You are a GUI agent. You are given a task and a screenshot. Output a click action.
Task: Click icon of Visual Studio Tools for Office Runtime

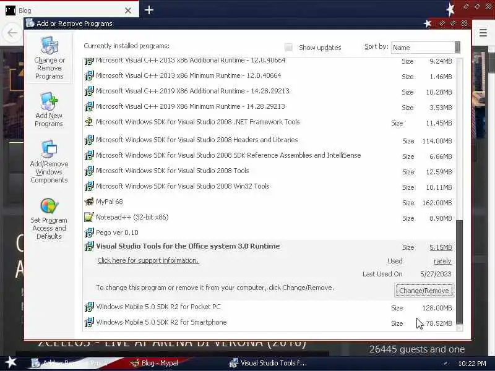tap(89, 246)
